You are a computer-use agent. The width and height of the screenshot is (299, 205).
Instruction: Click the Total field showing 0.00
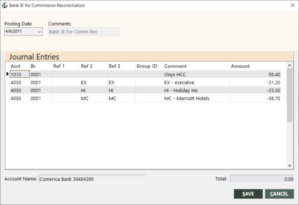pos(262,179)
